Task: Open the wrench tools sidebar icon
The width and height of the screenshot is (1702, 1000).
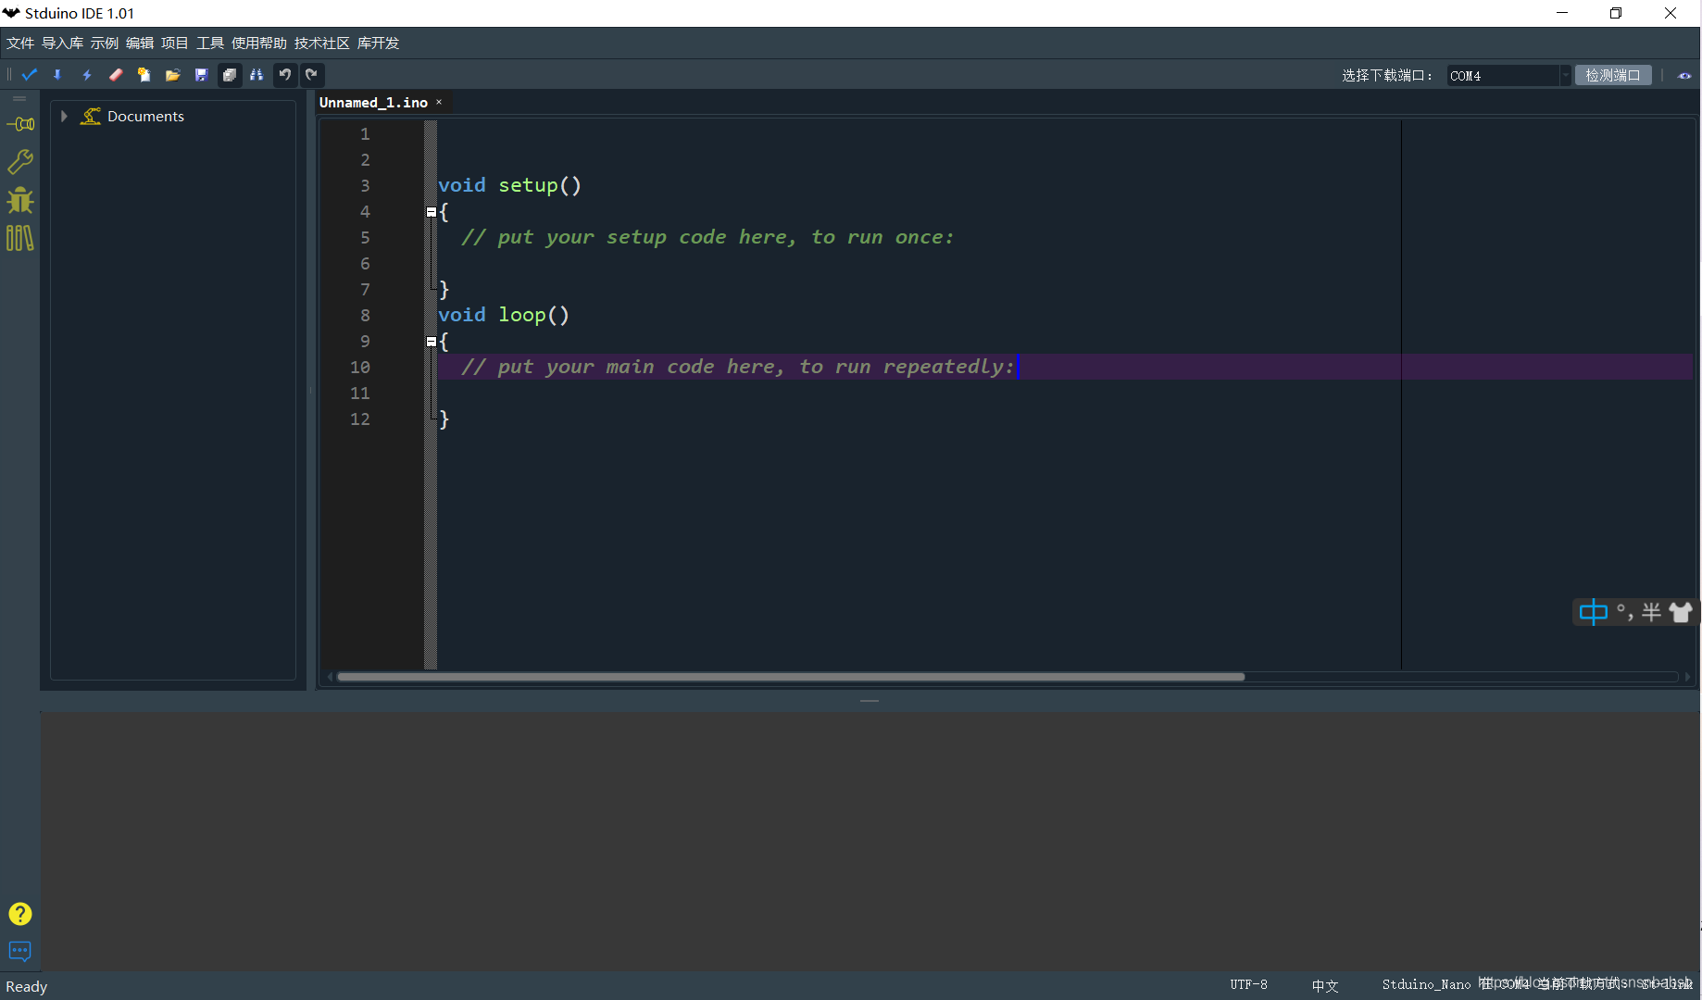Action: point(20,162)
